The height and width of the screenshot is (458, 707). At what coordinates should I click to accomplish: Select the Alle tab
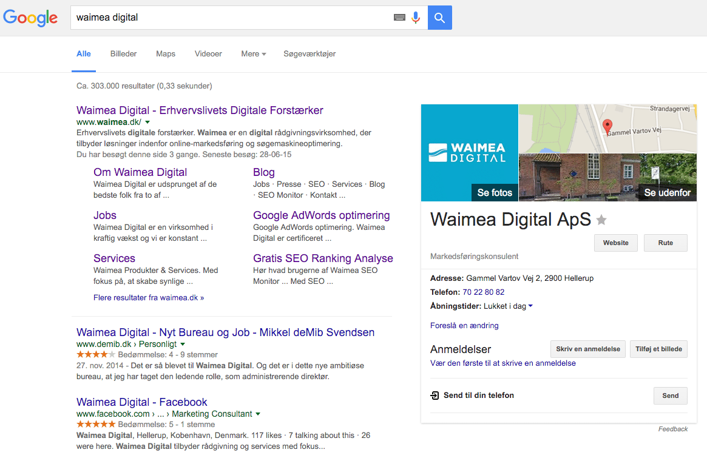point(83,53)
